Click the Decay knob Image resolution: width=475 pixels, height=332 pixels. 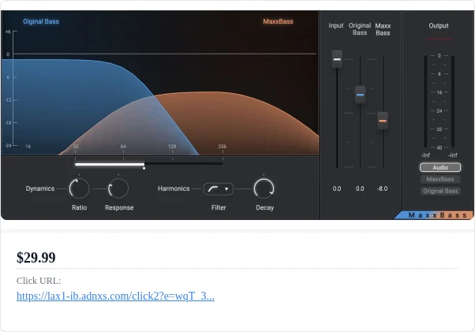tap(264, 188)
